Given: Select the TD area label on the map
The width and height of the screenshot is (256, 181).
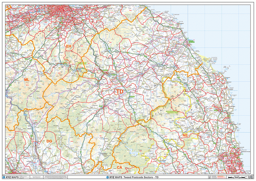Looking at the screenshot, I should tap(119, 91).
